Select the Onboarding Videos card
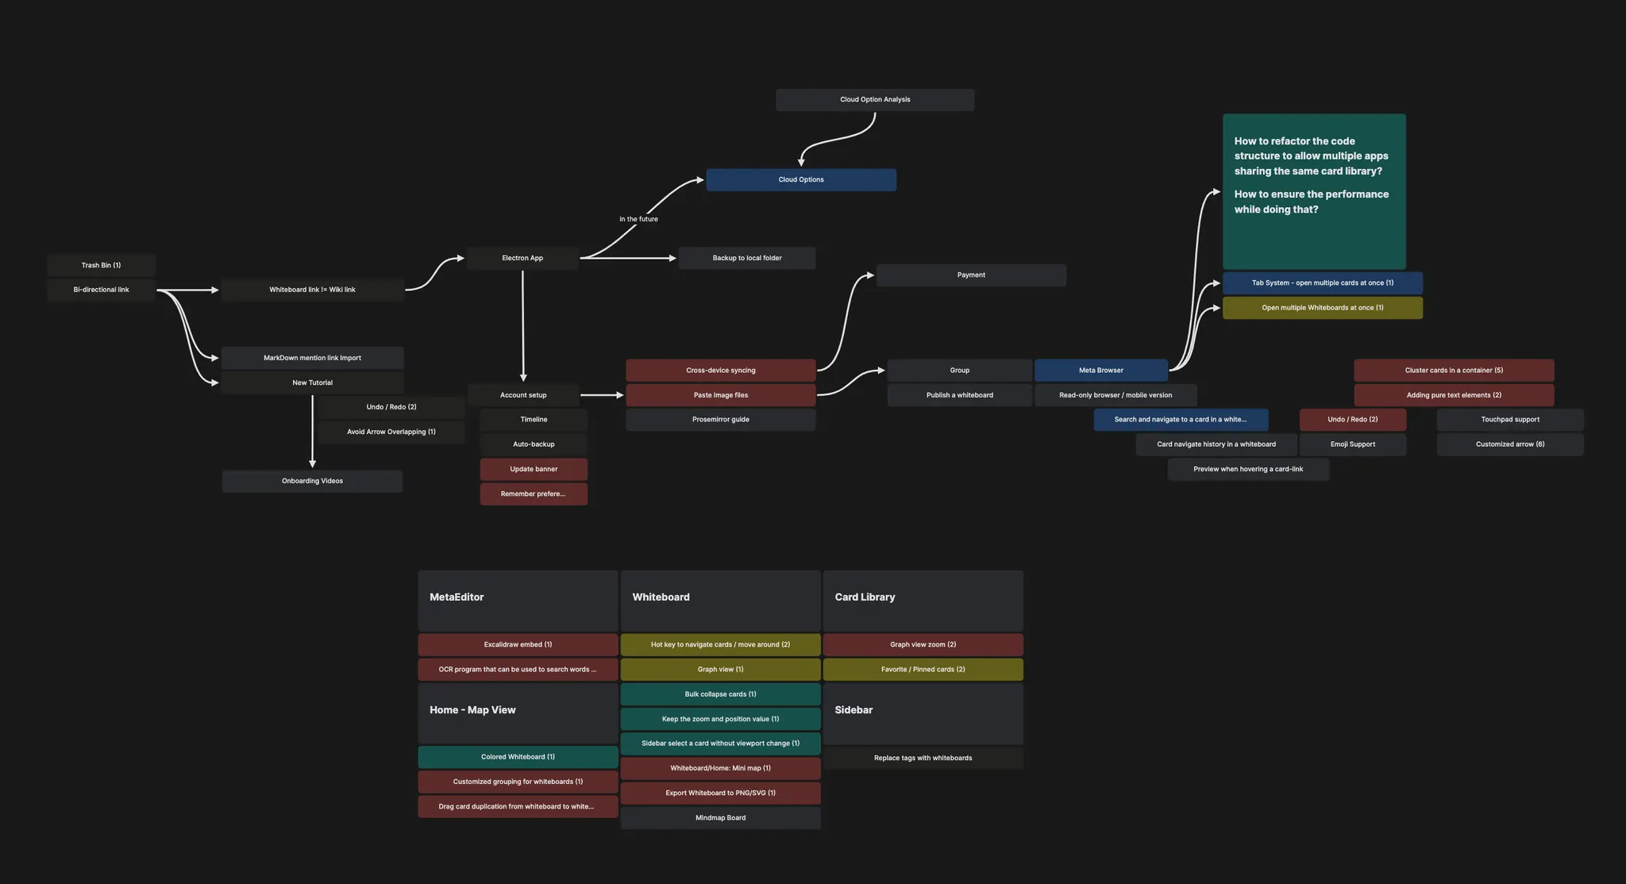Image resolution: width=1626 pixels, height=884 pixels. (312, 481)
